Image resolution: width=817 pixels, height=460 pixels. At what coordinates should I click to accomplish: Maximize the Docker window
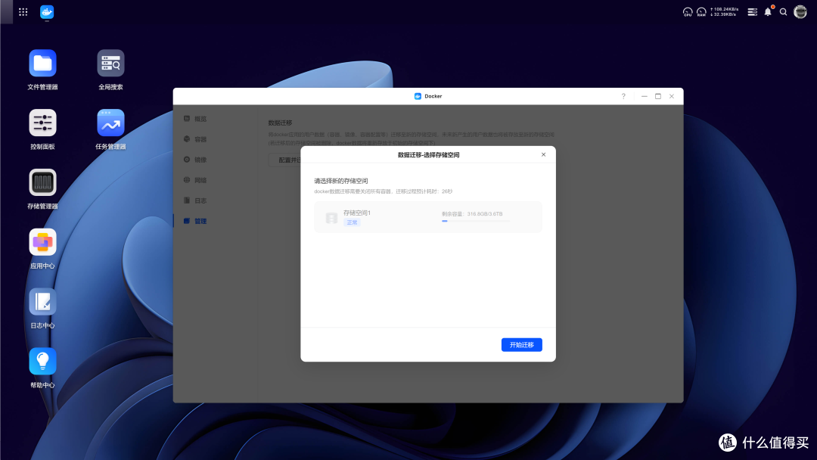(658, 96)
